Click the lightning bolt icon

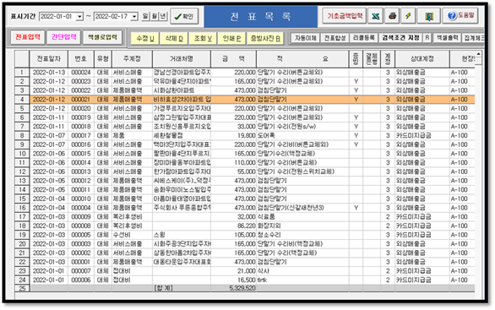point(409,16)
